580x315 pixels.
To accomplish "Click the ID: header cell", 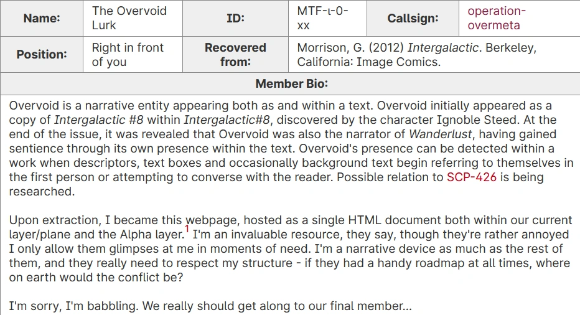I will [235, 18].
